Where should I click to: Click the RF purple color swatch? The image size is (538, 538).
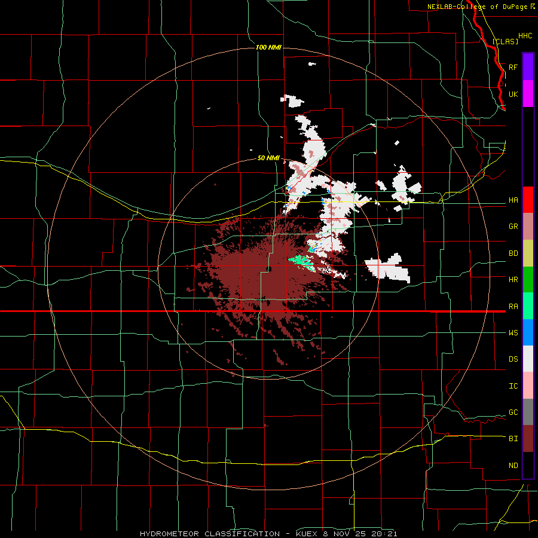(x=528, y=67)
